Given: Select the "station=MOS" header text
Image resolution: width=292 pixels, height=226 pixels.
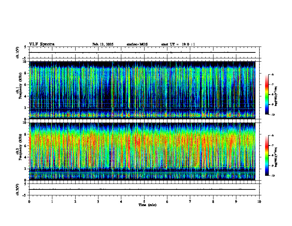Looking at the screenshot, I should (137, 44).
